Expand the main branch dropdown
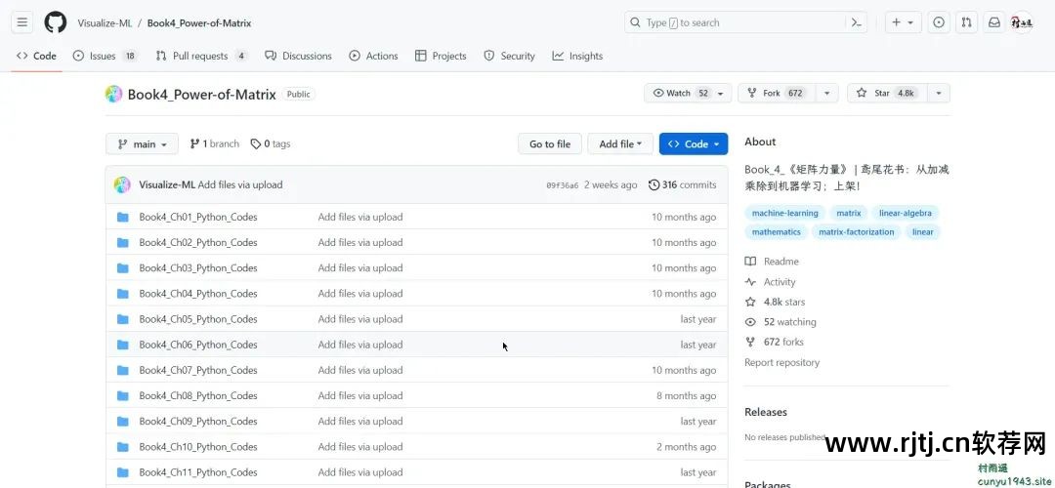 tap(142, 144)
